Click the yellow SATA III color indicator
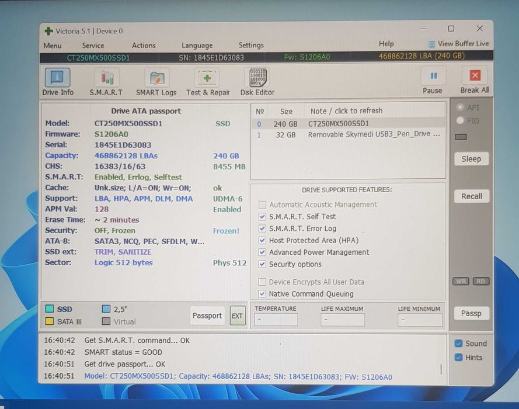This screenshot has width=519, height=409. [50, 321]
